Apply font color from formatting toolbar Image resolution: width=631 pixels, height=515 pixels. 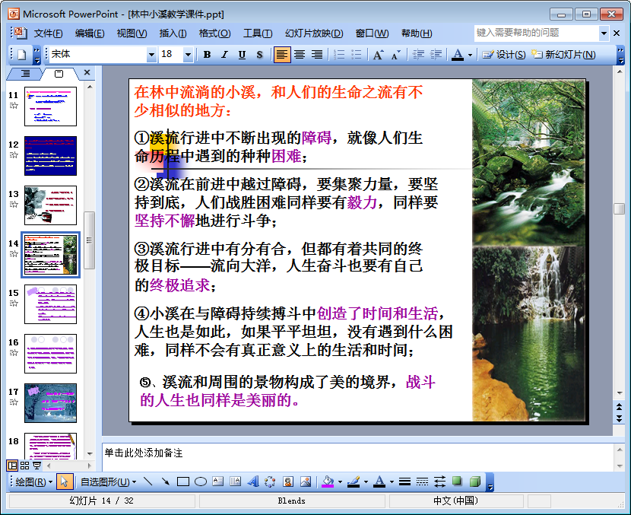tap(458, 54)
